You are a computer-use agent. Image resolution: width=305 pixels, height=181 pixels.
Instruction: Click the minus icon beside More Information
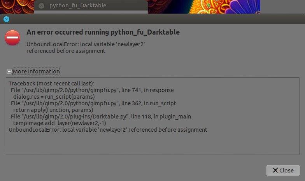[9, 71]
